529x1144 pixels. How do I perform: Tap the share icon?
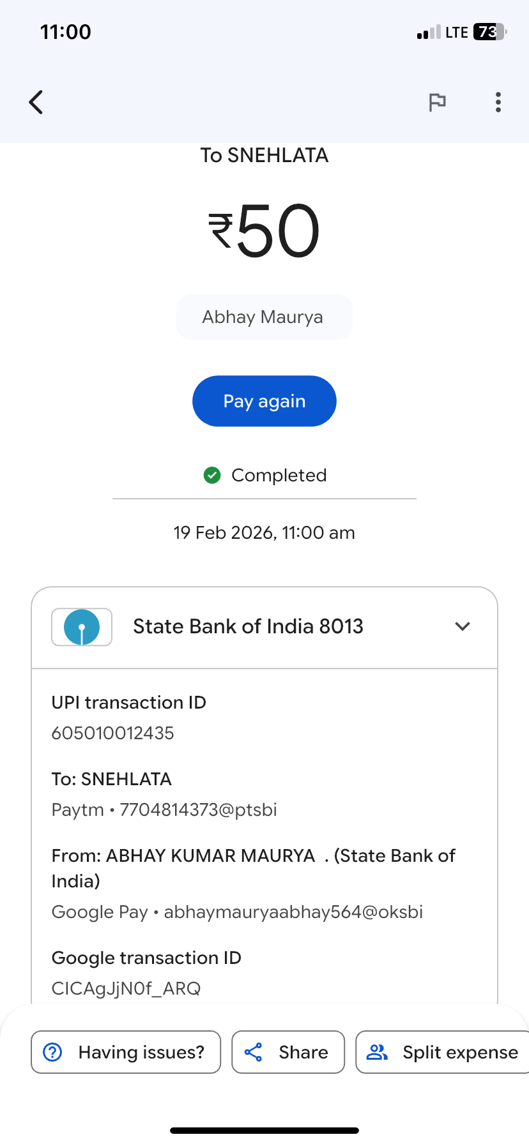(254, 1052)
